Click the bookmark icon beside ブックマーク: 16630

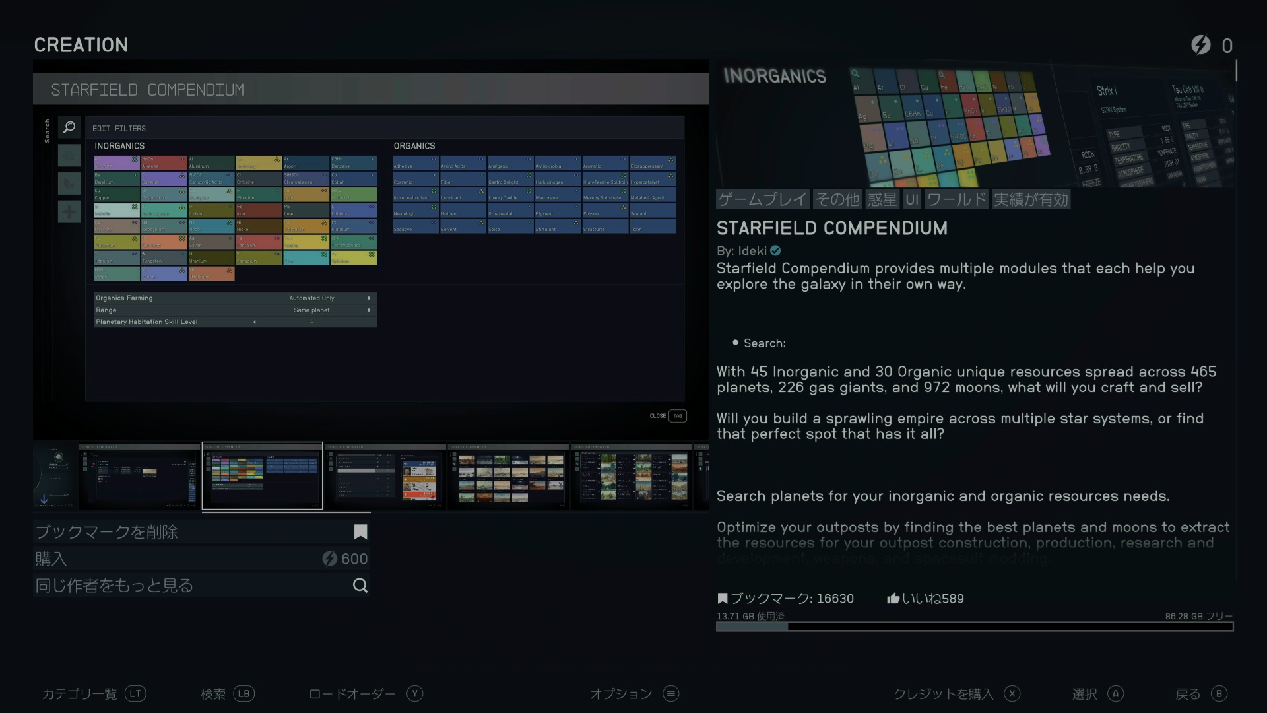723,599
